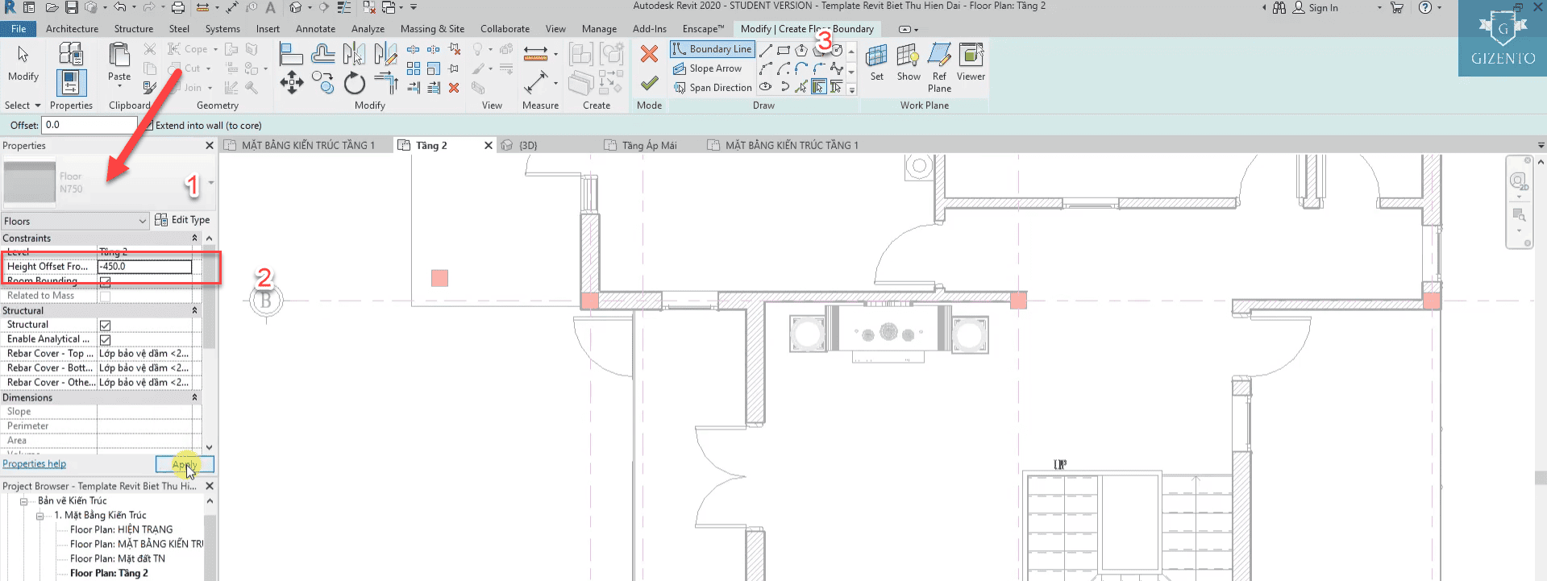Select the Align tool
The width and height of the screenshot is (1547, 581).
291,54
